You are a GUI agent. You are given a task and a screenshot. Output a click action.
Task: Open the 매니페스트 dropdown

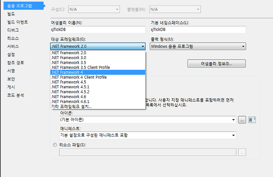point(147,135)
